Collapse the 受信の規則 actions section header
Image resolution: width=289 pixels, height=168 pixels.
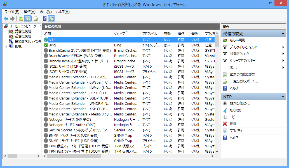click(x=283, y=34)
